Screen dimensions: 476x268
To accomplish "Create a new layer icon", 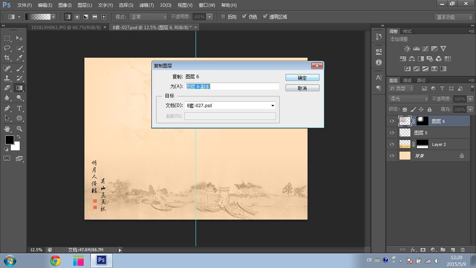I will point(453,250).
